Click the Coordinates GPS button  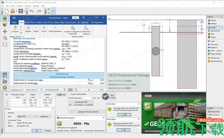coord(81,102)
